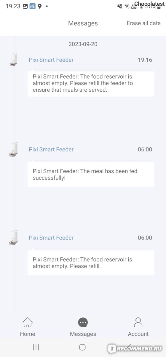Tap the Android recent apps icon
The width and height of the screenshot is (166, 357).
(36, 347)
